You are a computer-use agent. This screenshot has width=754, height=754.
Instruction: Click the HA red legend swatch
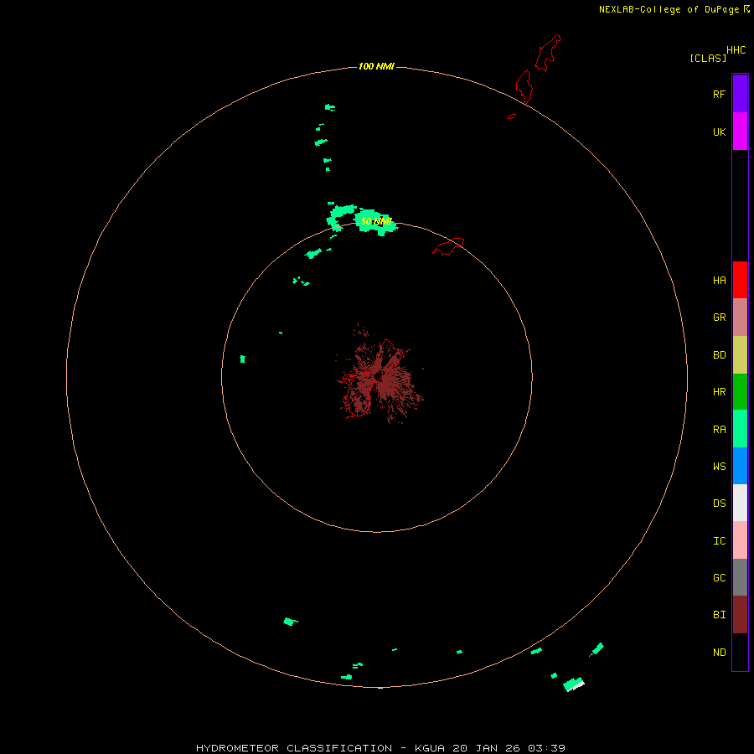pyautogui.click(x=740, y=280)
